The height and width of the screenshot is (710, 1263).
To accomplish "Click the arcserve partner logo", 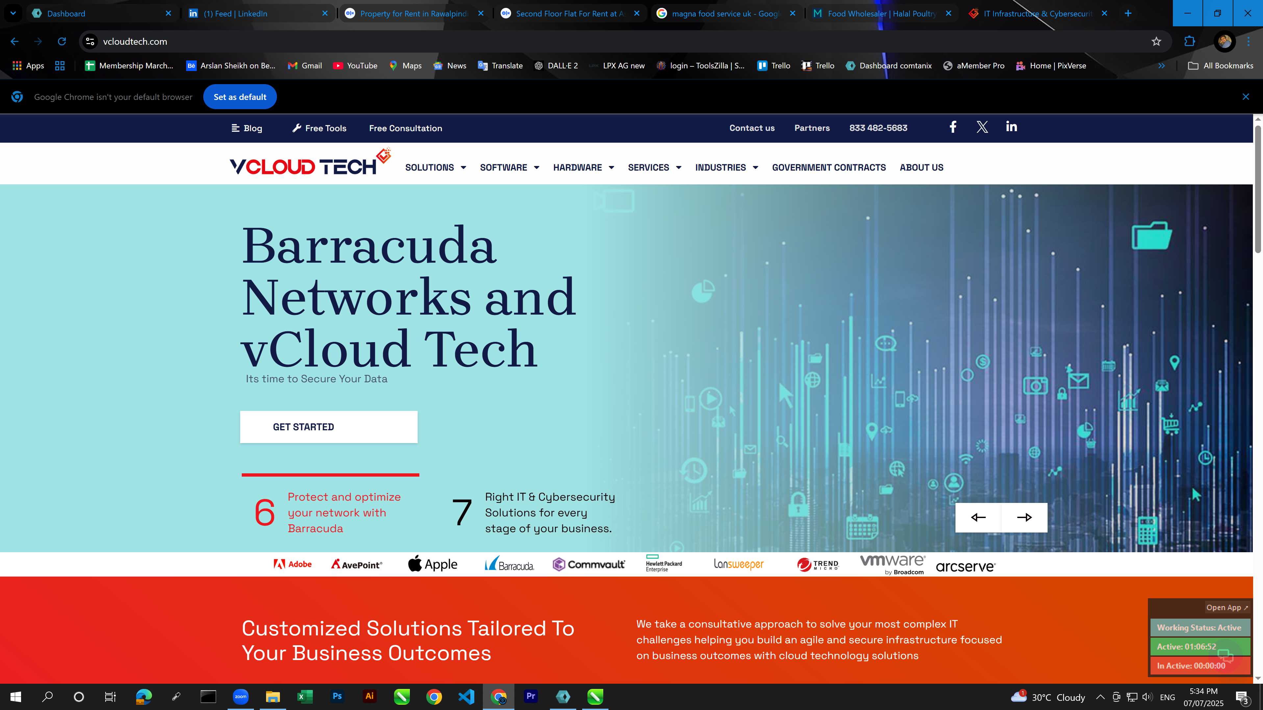I will [x=965, y=566].
